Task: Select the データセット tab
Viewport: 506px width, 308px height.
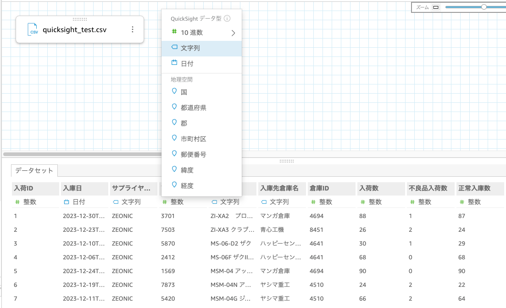Action: point(33,170)
